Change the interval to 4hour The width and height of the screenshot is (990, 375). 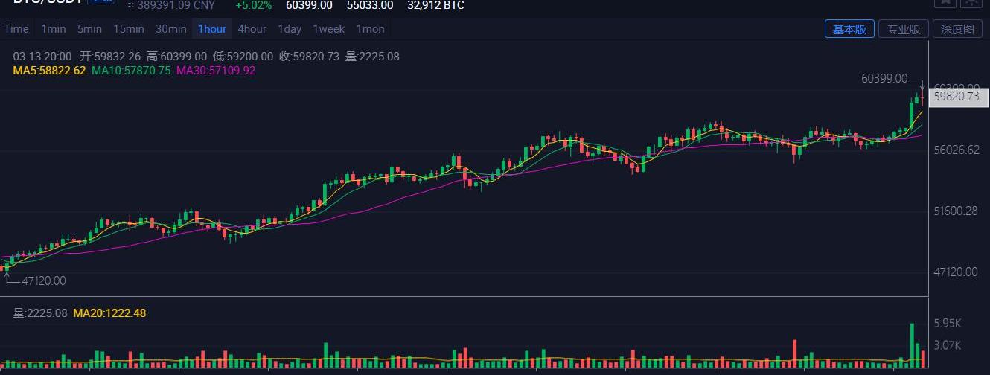pyautogui.click(x=252, y=29)
